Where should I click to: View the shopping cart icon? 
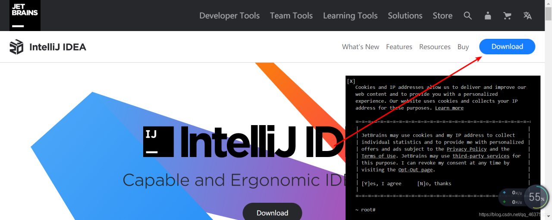(x=508, y=16)
